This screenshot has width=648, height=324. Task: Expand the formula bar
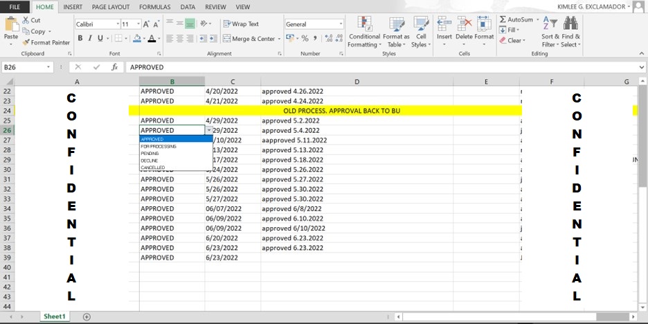click(x=642, y=67)
